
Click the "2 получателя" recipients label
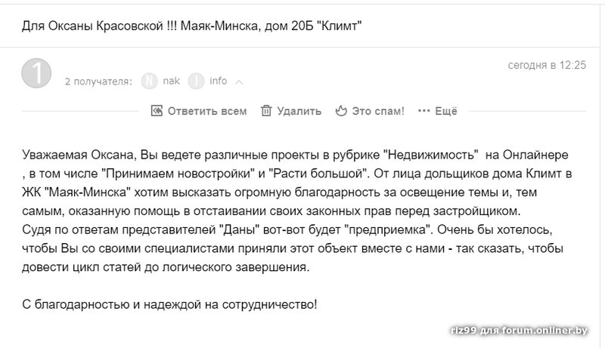point(99,82)
